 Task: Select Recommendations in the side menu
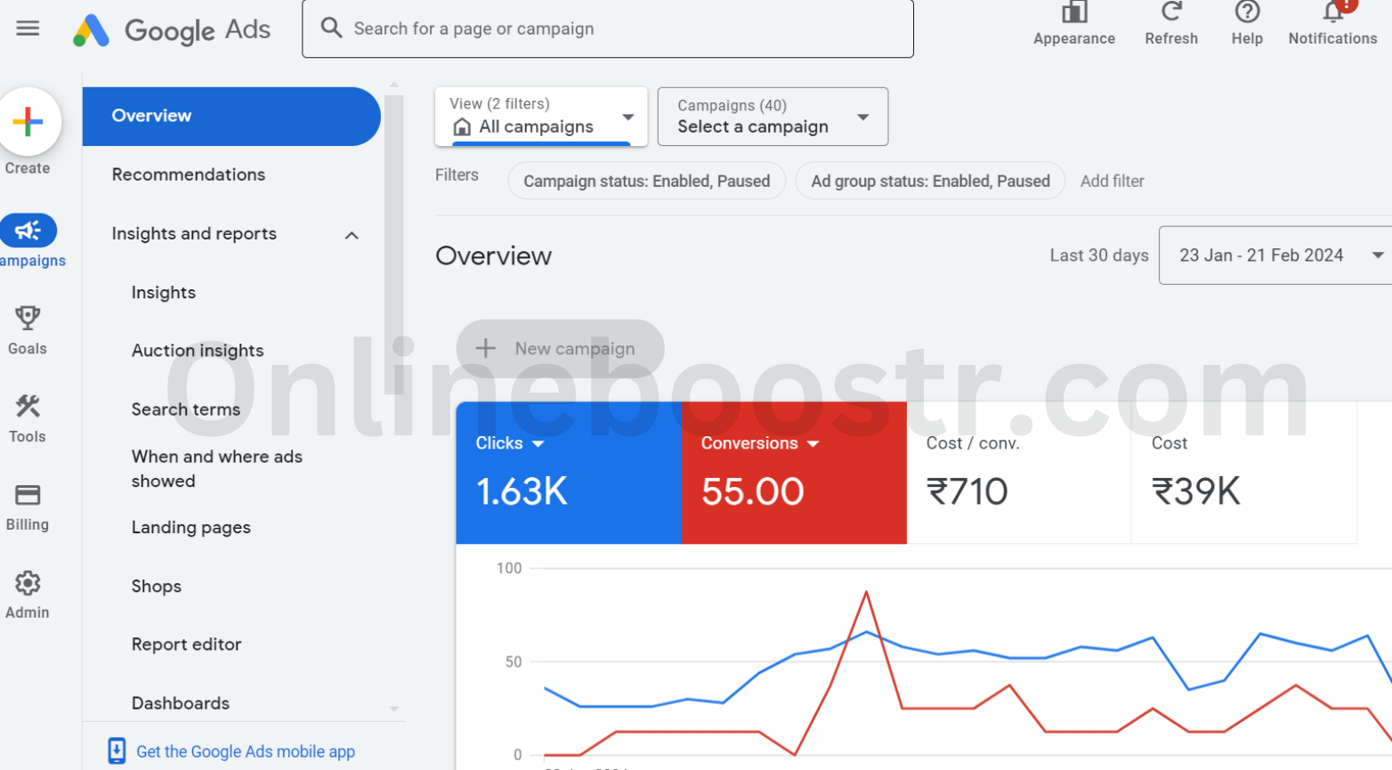(x=189, y=174)
